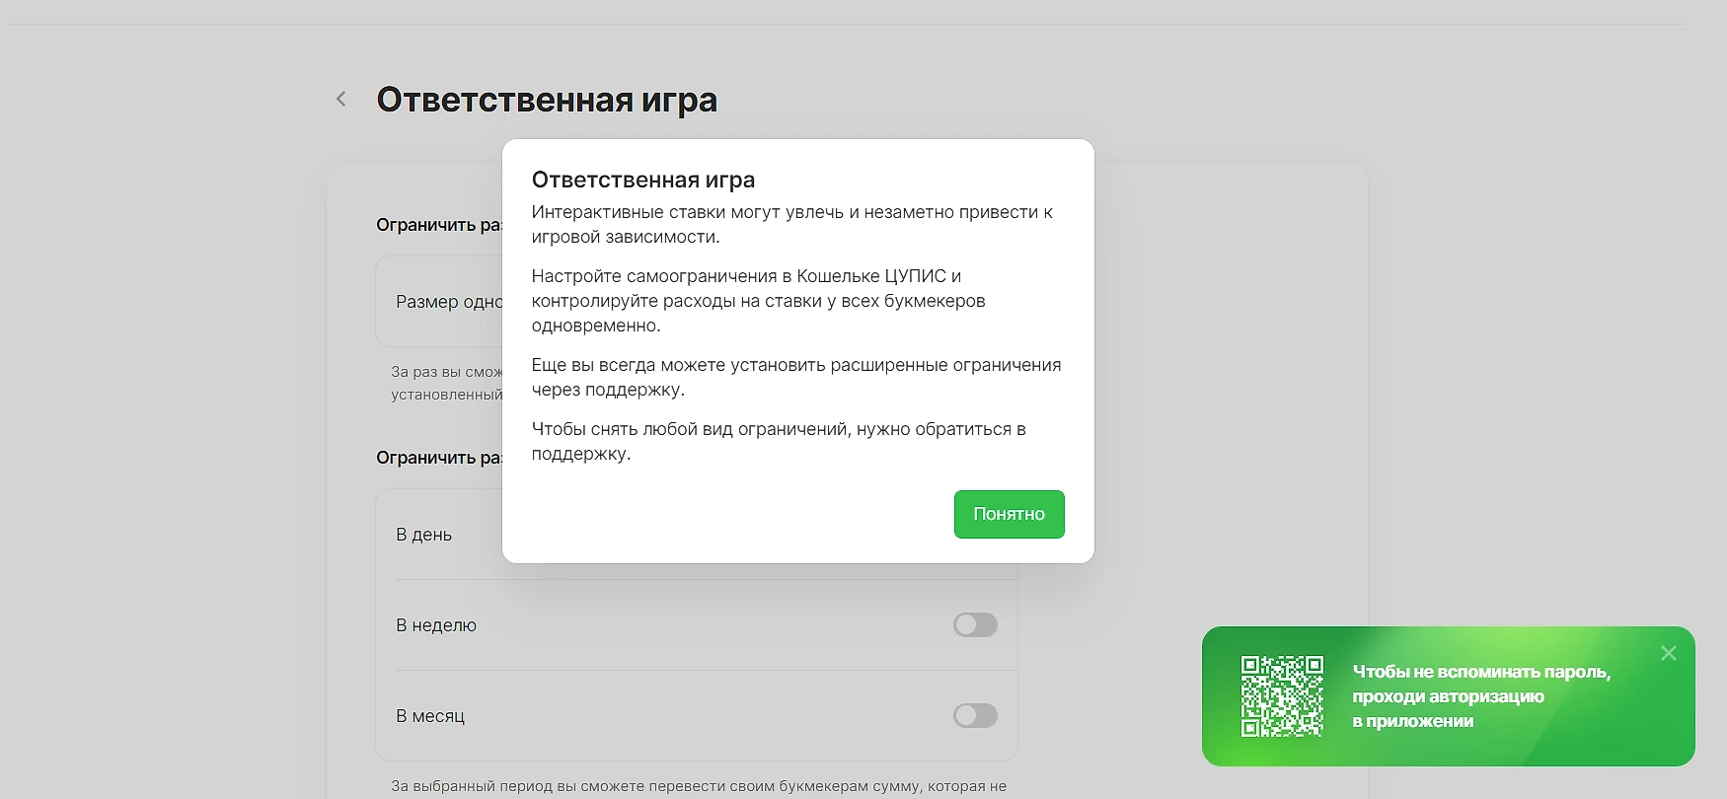The height and width of the screenshot is (799, 1727).
Task: Click the banner text Чтобы не вспоминать пароль
Action: (x=1481, y=672)
